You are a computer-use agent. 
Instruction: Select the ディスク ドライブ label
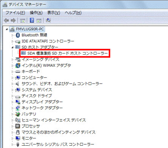click(x=37, y=96)
